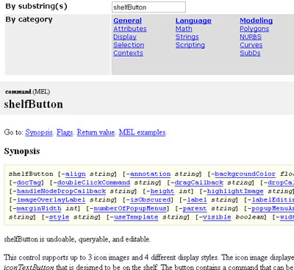294x270 pixels.
Task: Open the Attributes category link
Action: 130,29
